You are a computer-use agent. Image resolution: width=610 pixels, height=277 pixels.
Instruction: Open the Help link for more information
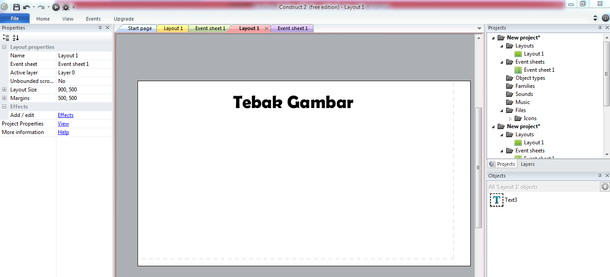point(63,132)
